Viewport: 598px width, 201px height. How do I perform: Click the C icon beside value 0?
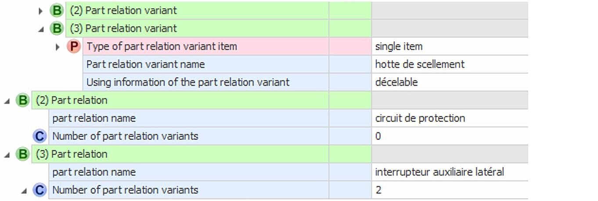click(40, 136)
